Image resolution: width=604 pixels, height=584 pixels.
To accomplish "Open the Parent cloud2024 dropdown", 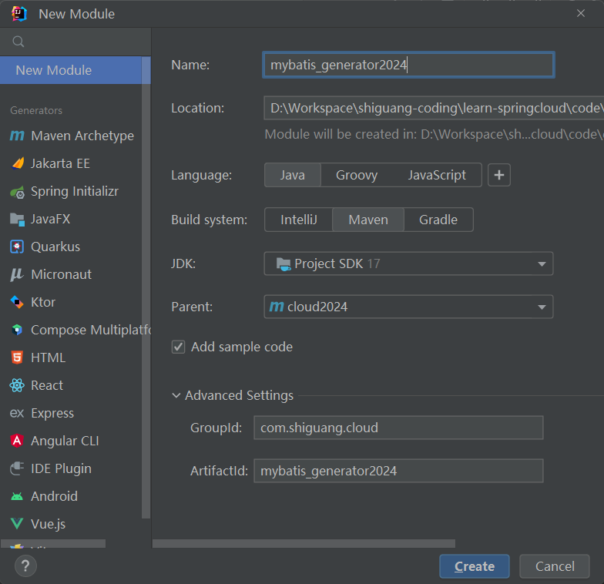I will [408, 307].
